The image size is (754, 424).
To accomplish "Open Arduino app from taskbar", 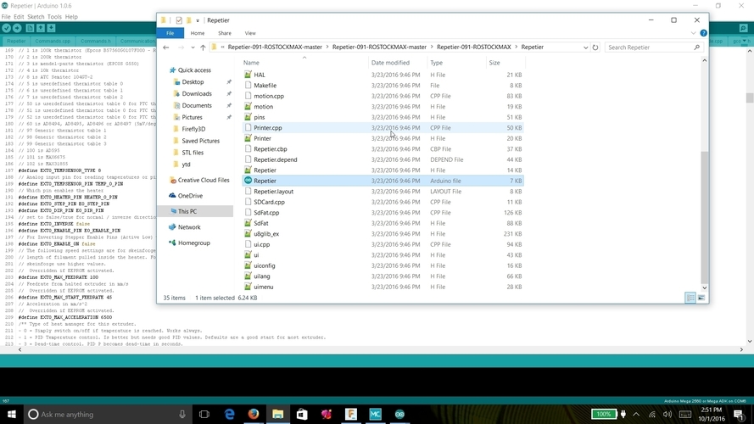I will pos(399,414).
